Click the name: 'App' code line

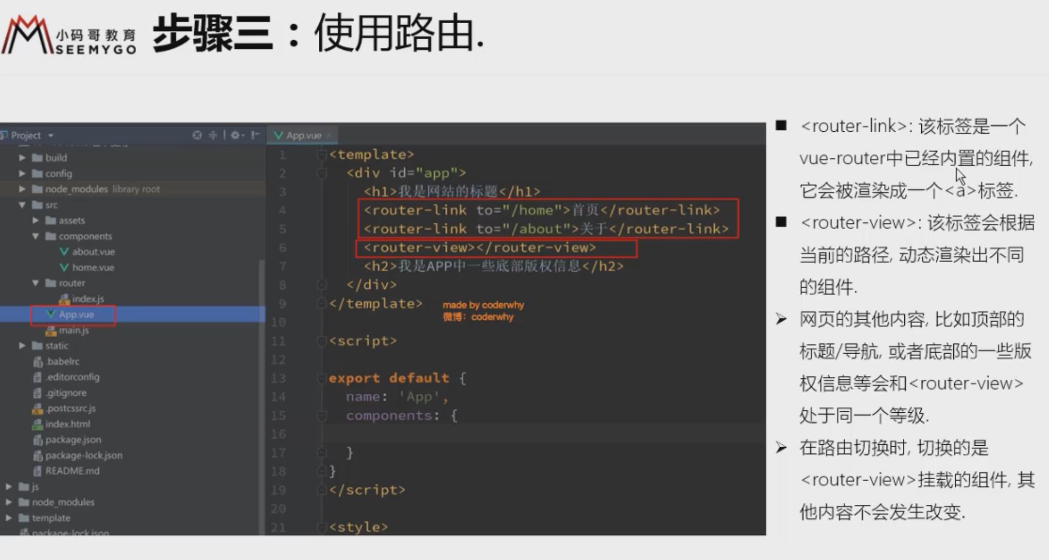coord(397,397)
